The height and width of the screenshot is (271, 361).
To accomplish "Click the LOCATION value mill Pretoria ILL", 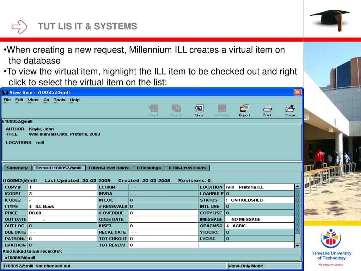I will pos(259,187).
